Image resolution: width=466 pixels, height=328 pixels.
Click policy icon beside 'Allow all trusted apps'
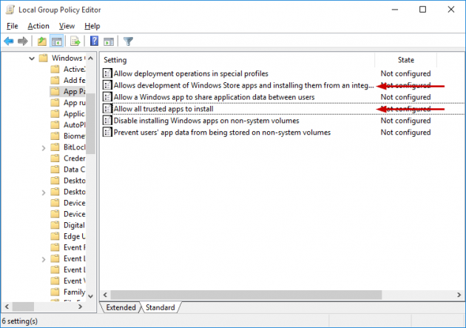(107, 109)
